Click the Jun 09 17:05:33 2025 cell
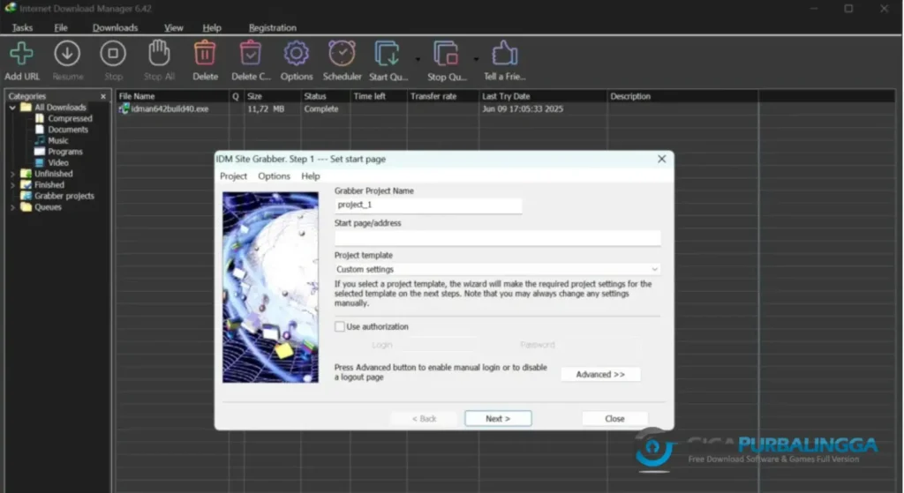 (x=523, y=108)
